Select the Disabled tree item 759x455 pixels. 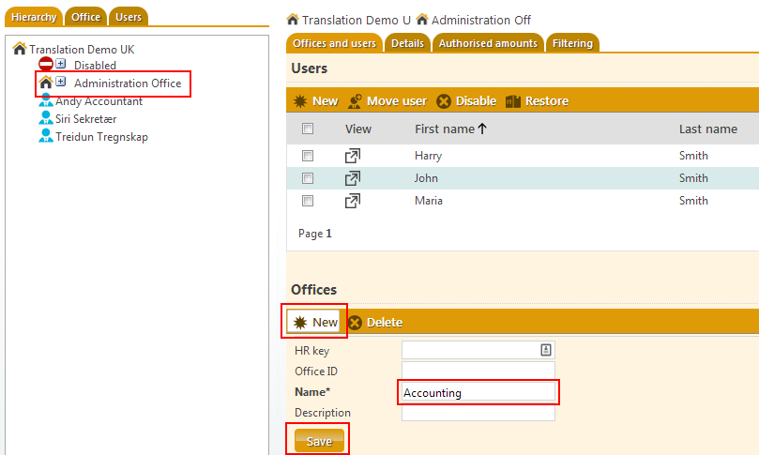(x=95, y=65)
